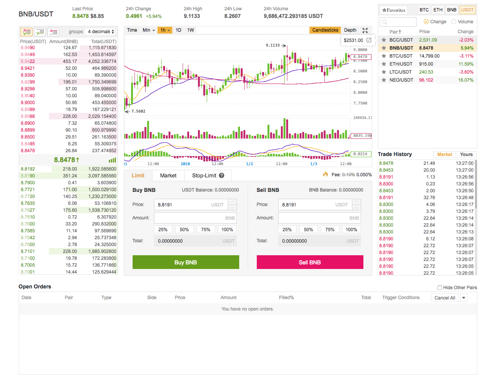
Task: Toggle favorite star for BNB/USDT
Action: click(384, 48)
